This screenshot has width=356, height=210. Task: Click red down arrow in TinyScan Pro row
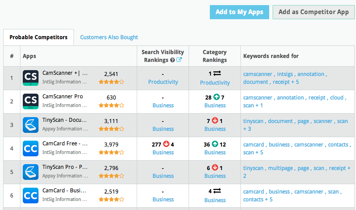(x=215, y=168)
